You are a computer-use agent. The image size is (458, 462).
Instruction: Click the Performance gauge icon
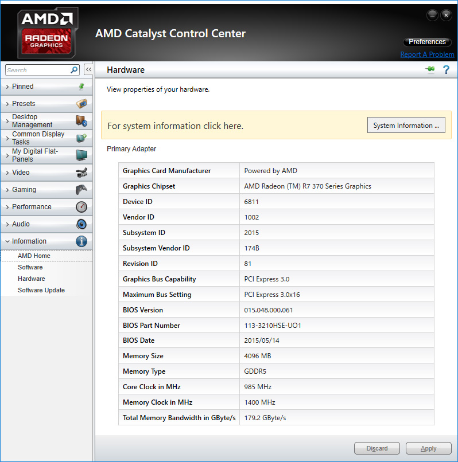(81, 207)
